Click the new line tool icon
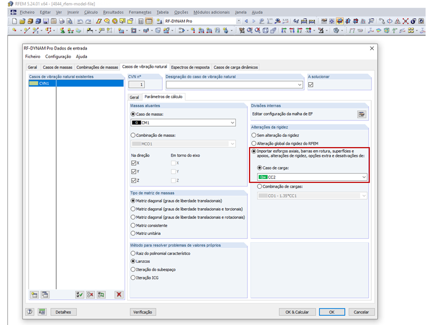The width and height of the screenshot is (433, 325). coord(27,30)
